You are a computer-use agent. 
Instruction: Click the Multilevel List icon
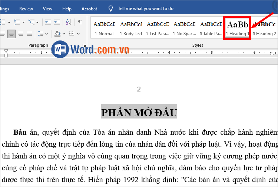[x=32, y=22]
